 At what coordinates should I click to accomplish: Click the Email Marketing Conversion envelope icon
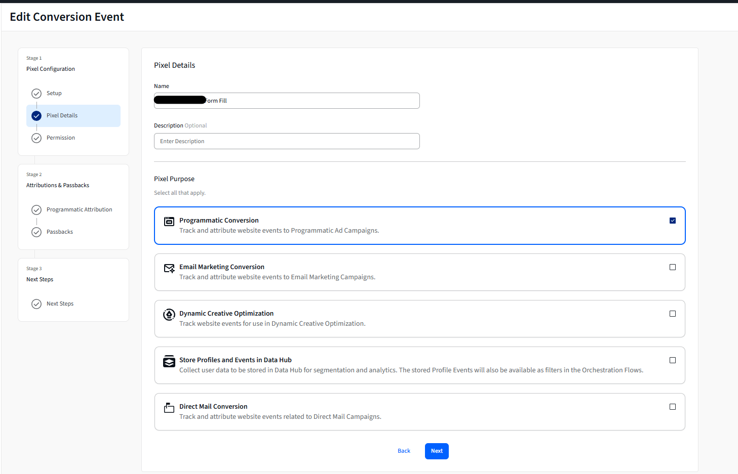169,268
